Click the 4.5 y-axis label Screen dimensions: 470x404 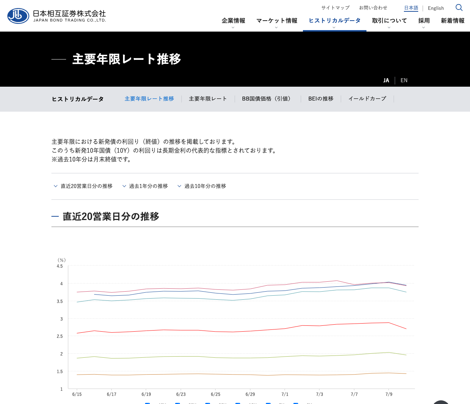[x=60, y=266]
